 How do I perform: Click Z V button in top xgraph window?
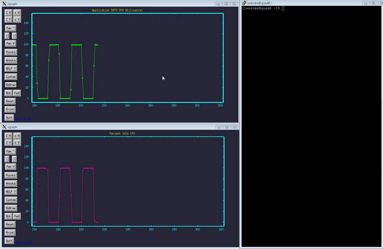click(x=8, y=19)
